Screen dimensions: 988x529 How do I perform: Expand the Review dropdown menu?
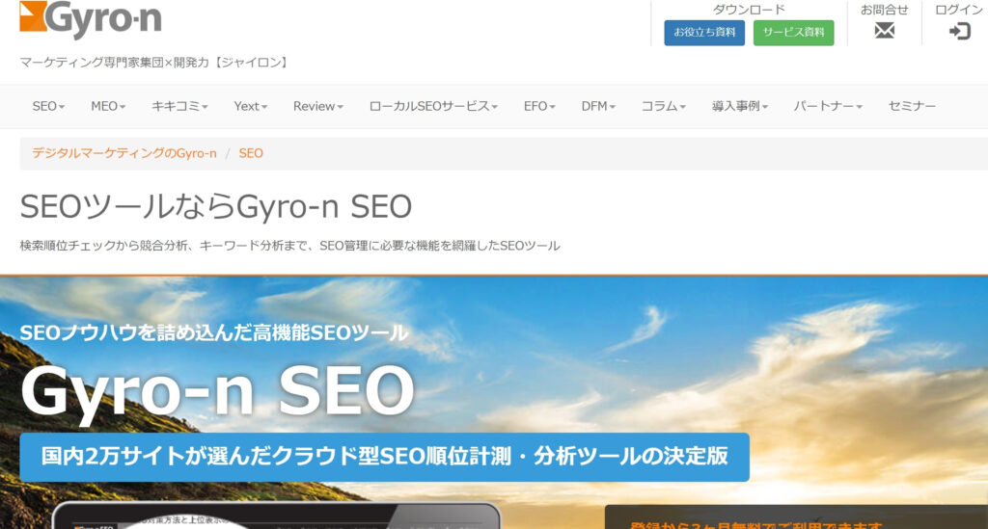(x=318, y=106)
